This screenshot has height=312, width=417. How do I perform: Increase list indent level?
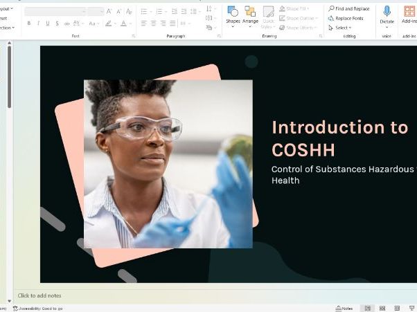[184, 12]
